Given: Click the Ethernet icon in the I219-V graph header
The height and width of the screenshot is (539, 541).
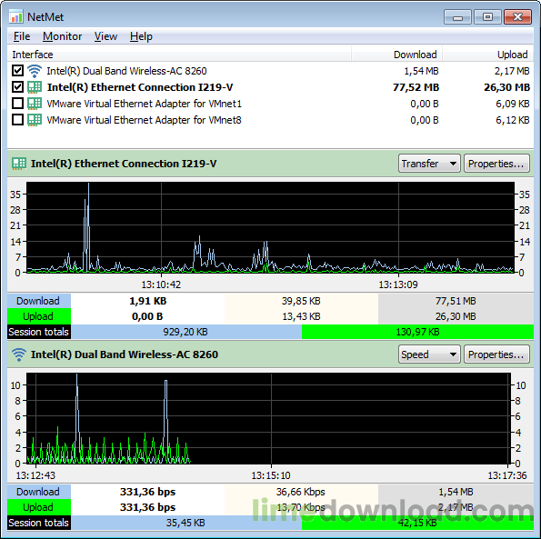Looking at the screenshot, I should (x=19, y=164).
